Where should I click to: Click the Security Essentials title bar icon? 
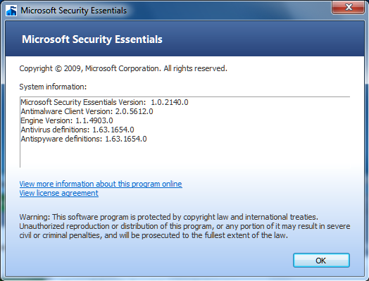(11, 11)
